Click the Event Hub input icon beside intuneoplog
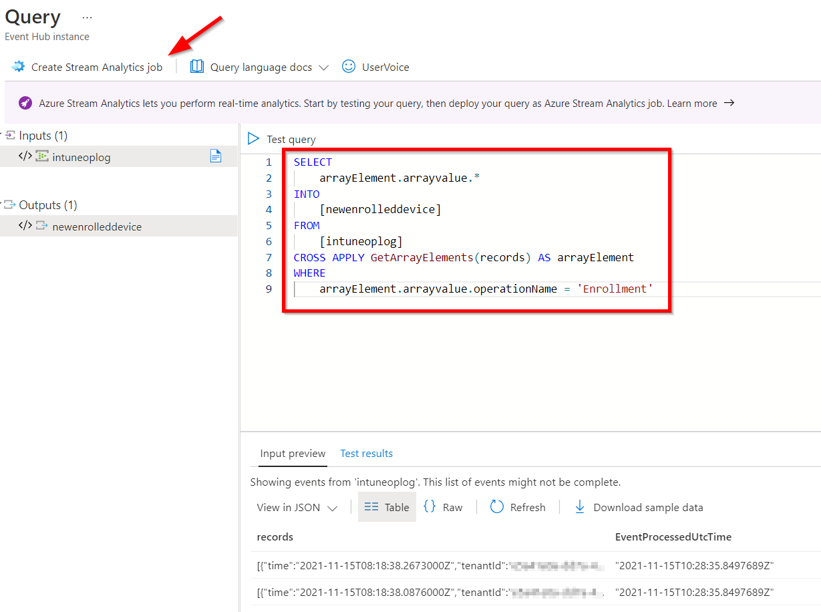The height and width of the screenshot is (612, 821). coord(41,156)
